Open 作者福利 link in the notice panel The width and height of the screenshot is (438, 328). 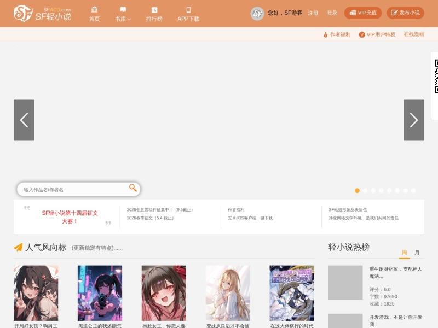point(236,210)
